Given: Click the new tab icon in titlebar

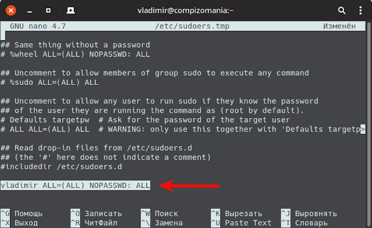Looking at the screenshot, I should click(x=70, y=10).
